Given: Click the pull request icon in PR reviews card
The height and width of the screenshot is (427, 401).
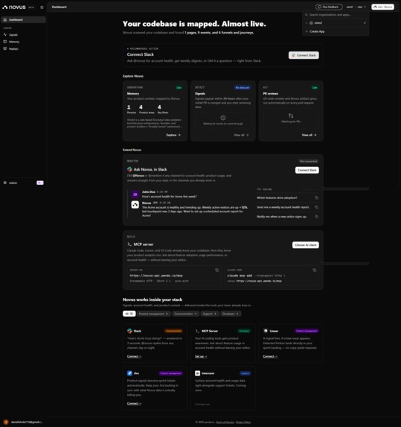Looking at the screenshot, I should click(x=291, y=116).
